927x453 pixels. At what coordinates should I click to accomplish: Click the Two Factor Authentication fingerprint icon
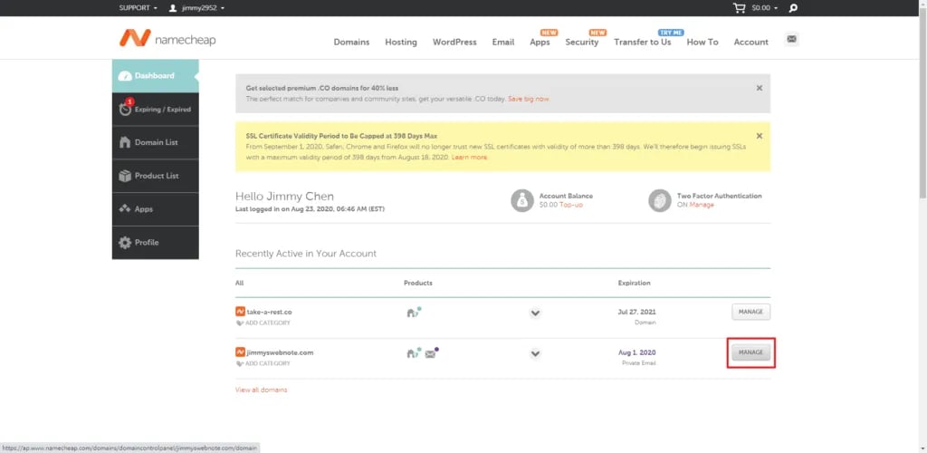coord(660,200)
